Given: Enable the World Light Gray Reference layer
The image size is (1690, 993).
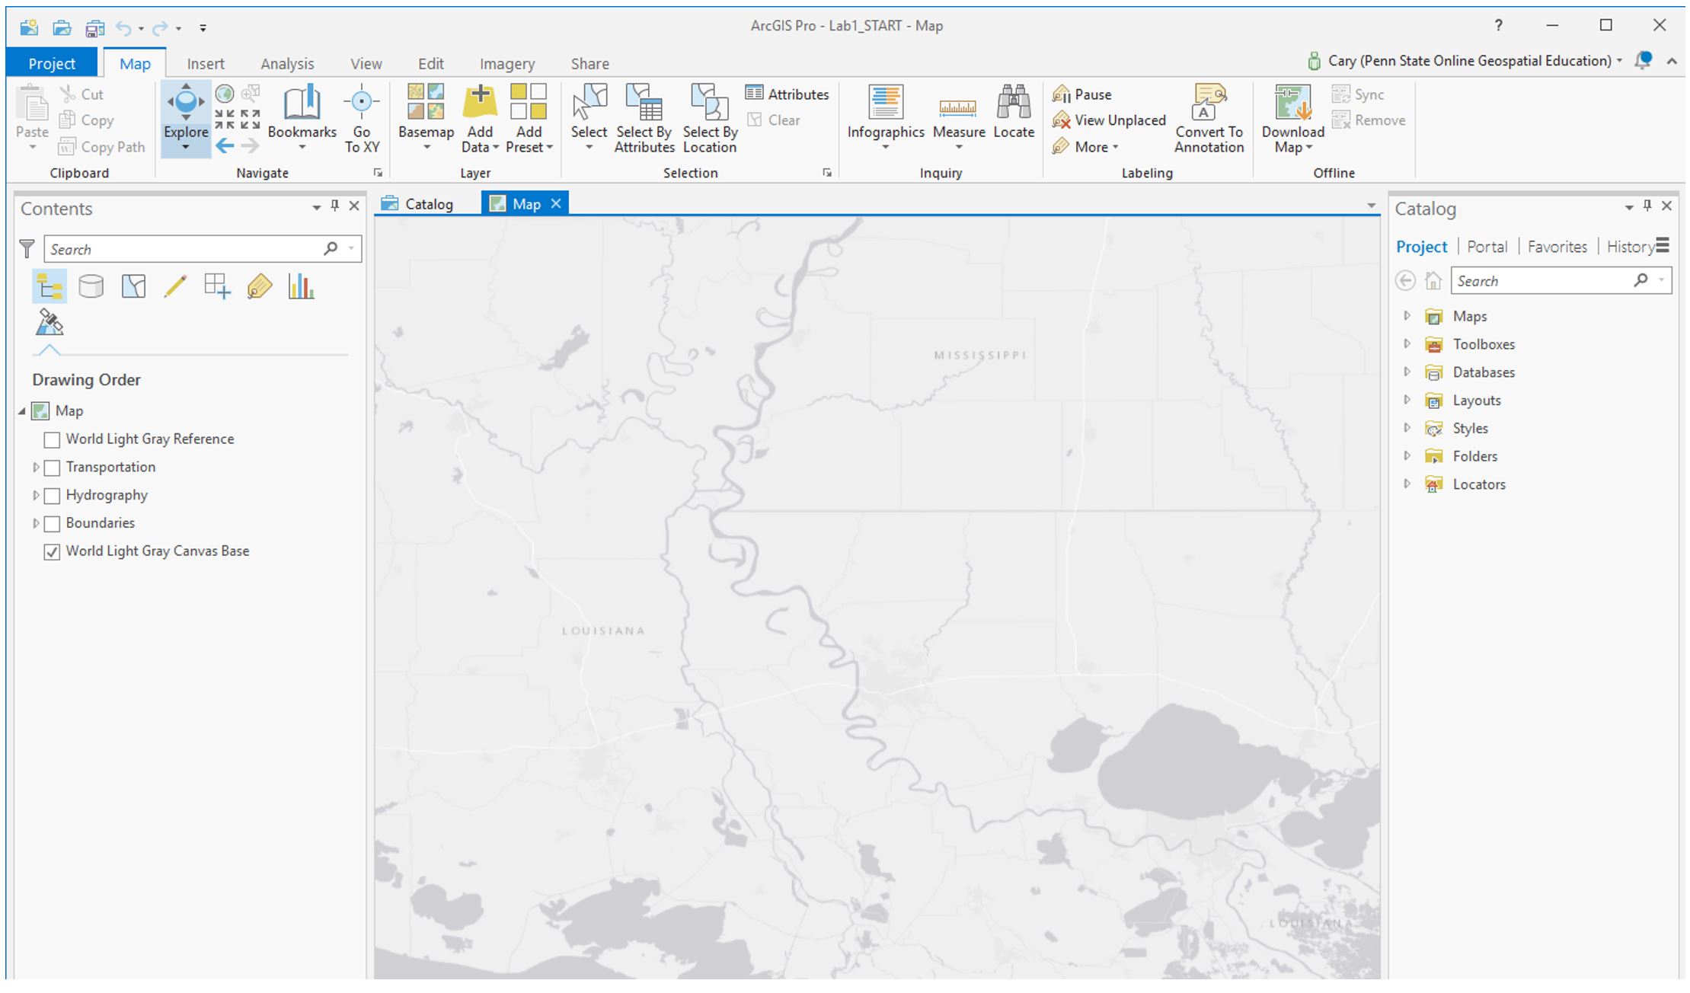Looking at the screenshot, I should pos(52,439).
